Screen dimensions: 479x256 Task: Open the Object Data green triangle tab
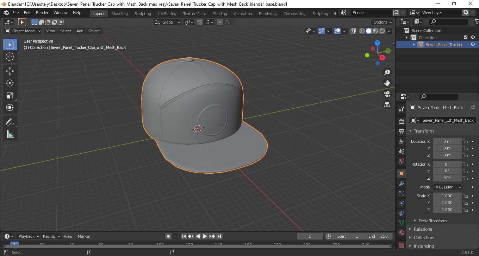pyautogui.click(x=401, y=223)
